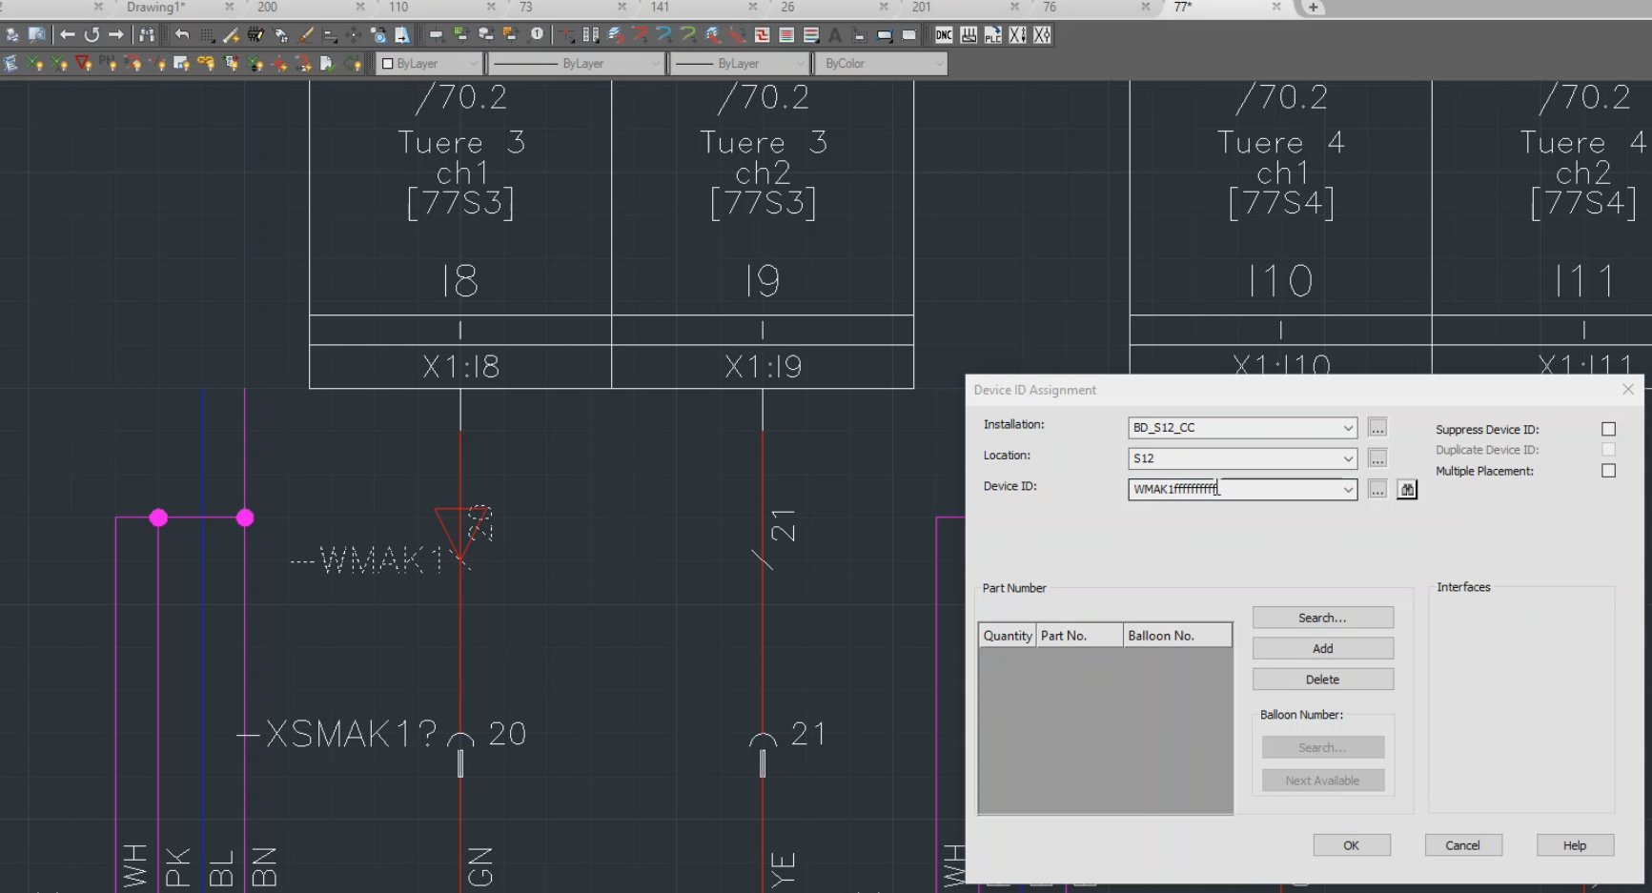The width and height of the screenshot is (1652, 893).
Task: Click the Quantity column header
Action: point(1008,636)
